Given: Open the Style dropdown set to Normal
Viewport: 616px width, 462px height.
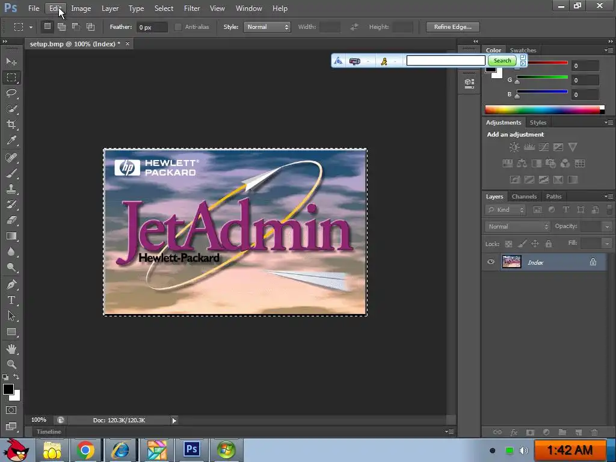Looking at the screenshot, I should pyautogui.click(x=267, y=27).
